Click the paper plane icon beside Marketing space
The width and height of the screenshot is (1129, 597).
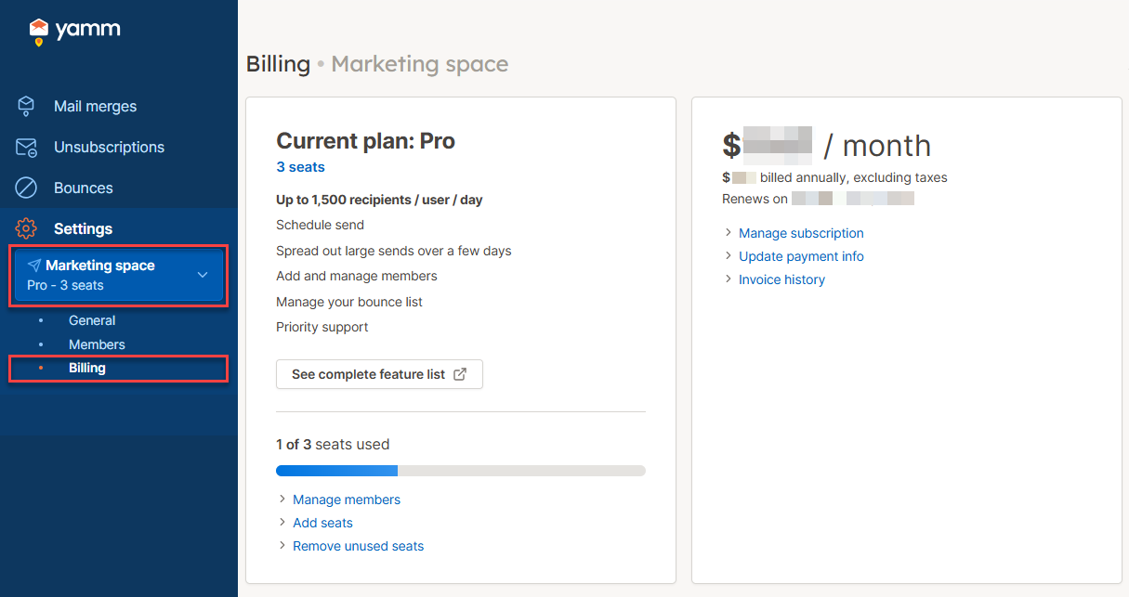(x=35, y=265)
